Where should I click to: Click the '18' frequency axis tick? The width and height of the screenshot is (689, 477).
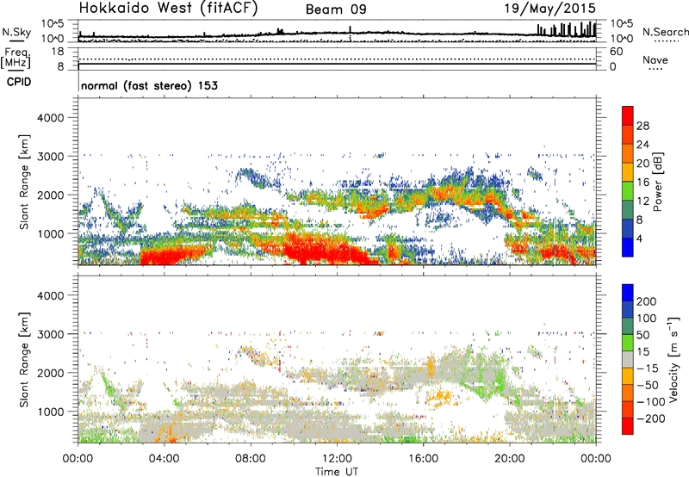[x=57, y=52]
